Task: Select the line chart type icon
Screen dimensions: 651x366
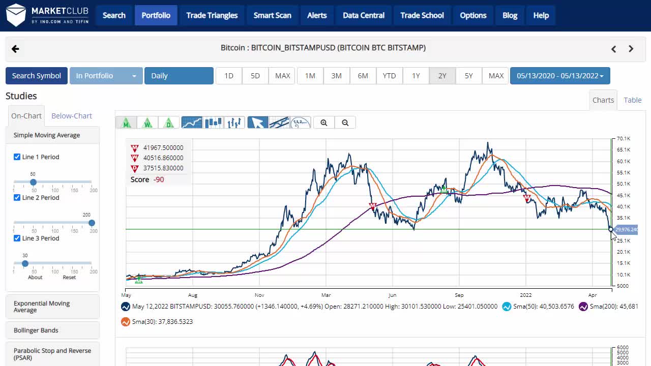Action: point(192,123)
